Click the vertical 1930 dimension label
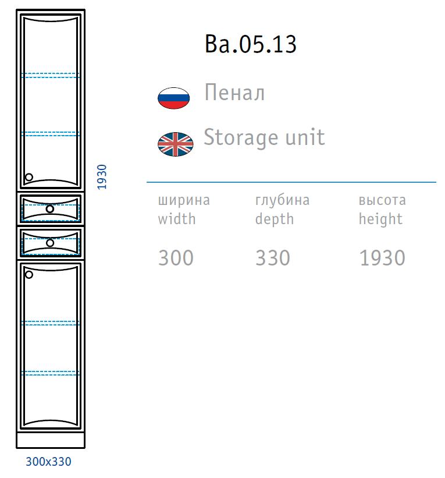The width and height of the screenshot is (445, 478). (x=102, y=176)
